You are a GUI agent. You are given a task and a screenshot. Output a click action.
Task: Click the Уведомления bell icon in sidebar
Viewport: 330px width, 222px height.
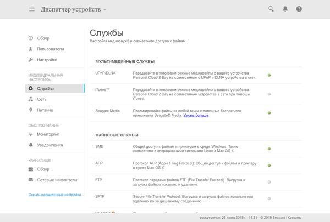(31, 145)
